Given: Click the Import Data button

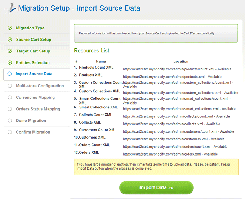Looking at the screenshot, I should pyautogui.click(x=156, y=187).
